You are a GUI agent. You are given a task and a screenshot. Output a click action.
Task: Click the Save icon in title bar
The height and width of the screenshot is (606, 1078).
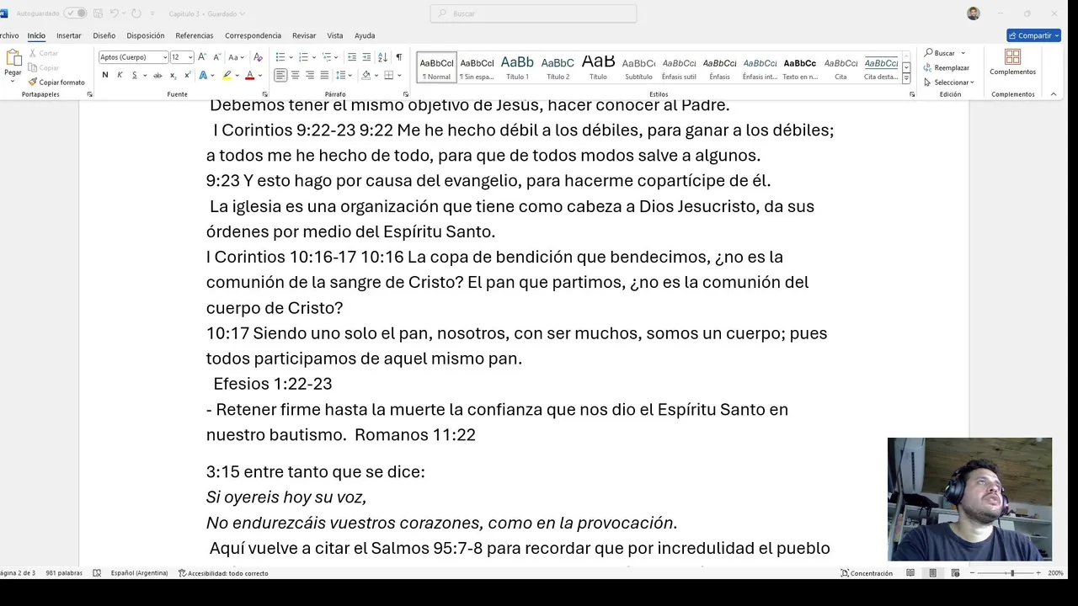point(99,13)
